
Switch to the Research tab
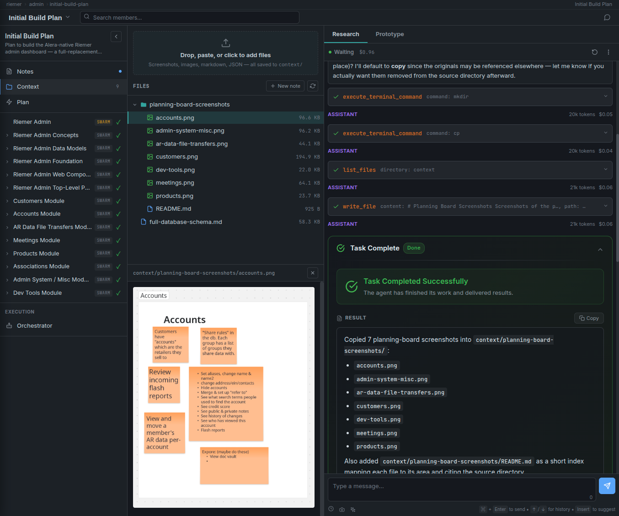click(x=346, y=34)
